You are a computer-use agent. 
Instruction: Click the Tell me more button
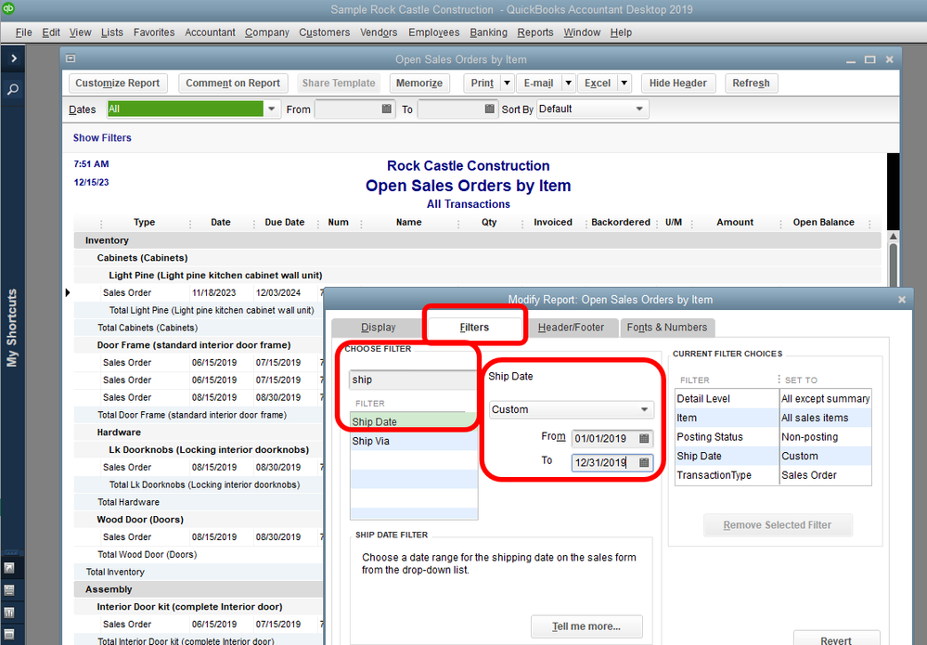point(586,626)
